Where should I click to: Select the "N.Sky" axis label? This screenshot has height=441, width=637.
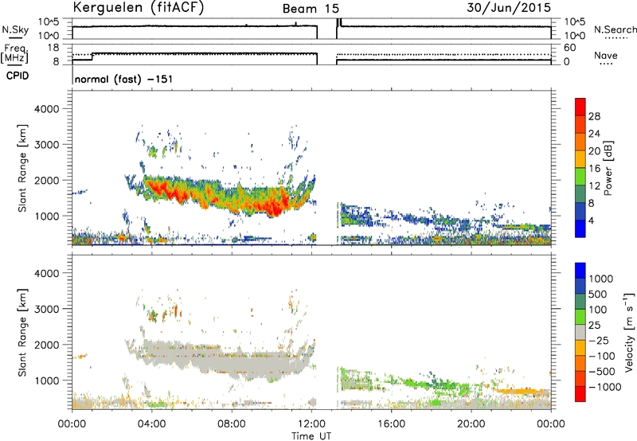(x=15, y=29)
